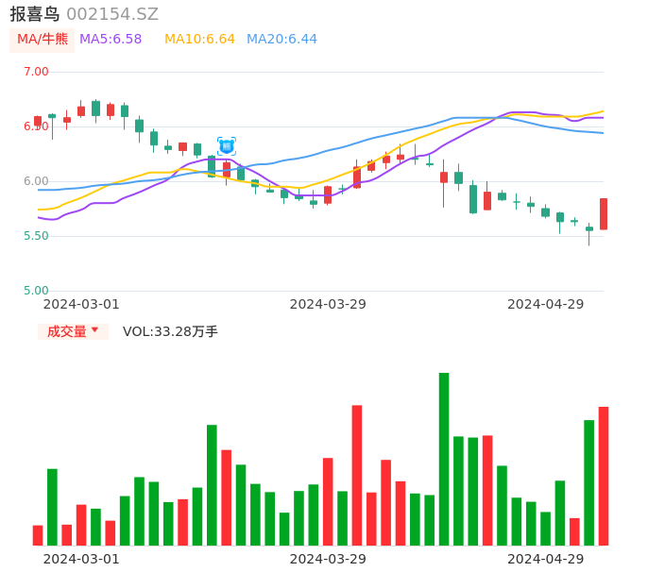Viewport: 648px width, 572px height.
Task: Click the 7.00 price axis label
Action: click(36, 72)
